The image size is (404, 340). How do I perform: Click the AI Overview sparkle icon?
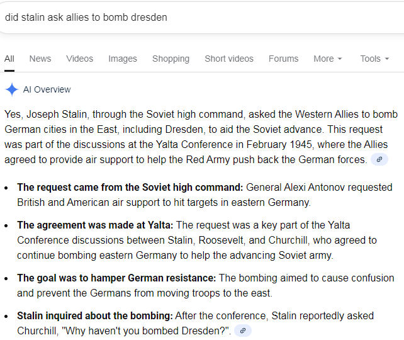(x=11, y=89)
